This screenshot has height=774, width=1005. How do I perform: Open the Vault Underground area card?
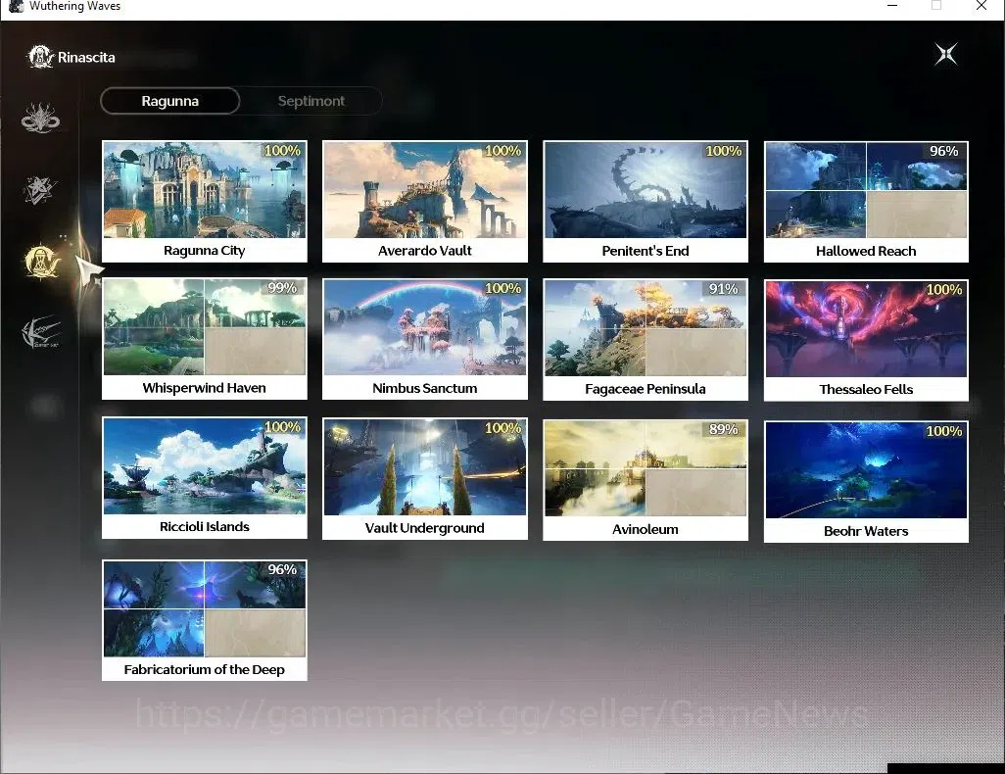point(425,478)
